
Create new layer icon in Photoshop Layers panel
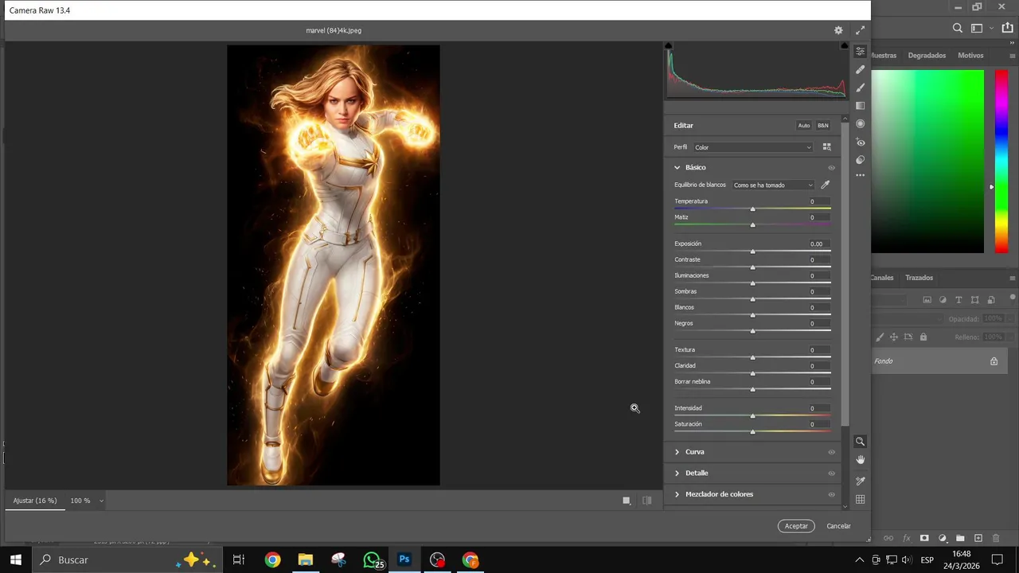(978, 539)
